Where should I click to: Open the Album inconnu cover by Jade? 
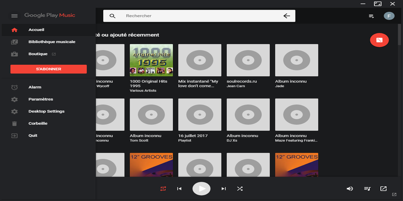297,60
